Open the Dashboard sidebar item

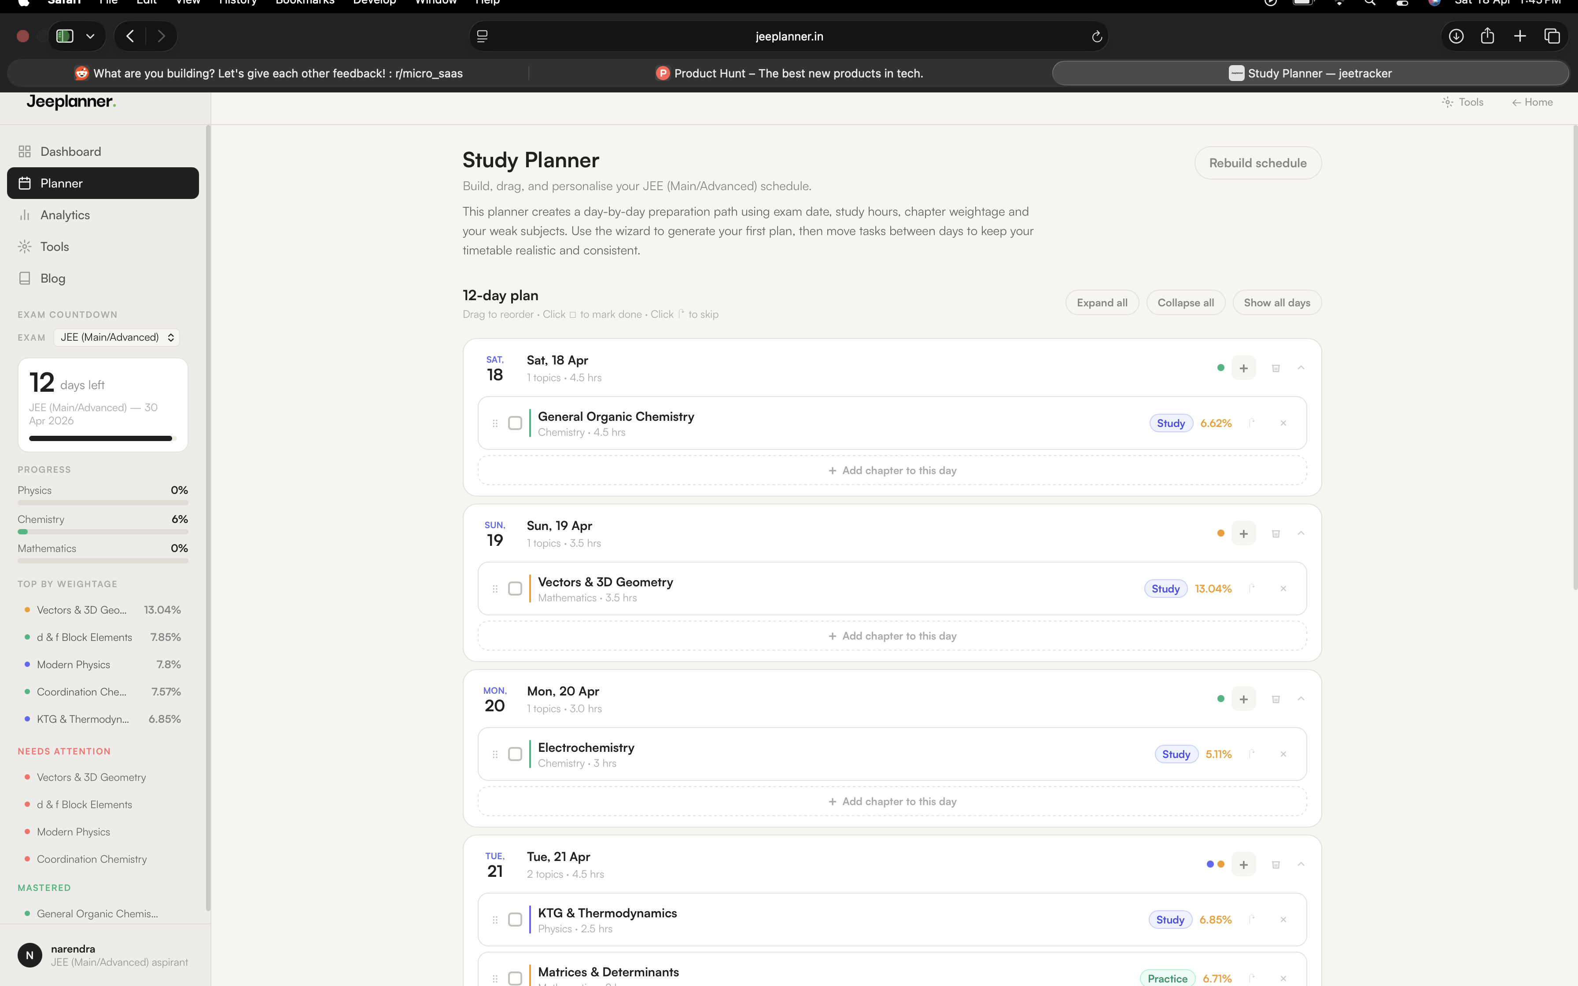(103, 151)
